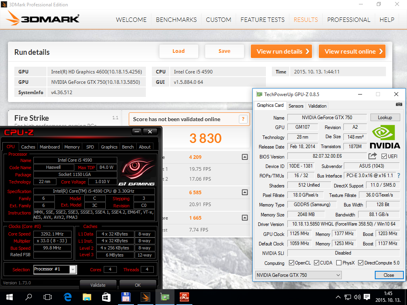Open the GPU selection dropdown in GPU-Z
Image resolution: width=407 pixels, height=305 pixels.
298,275
